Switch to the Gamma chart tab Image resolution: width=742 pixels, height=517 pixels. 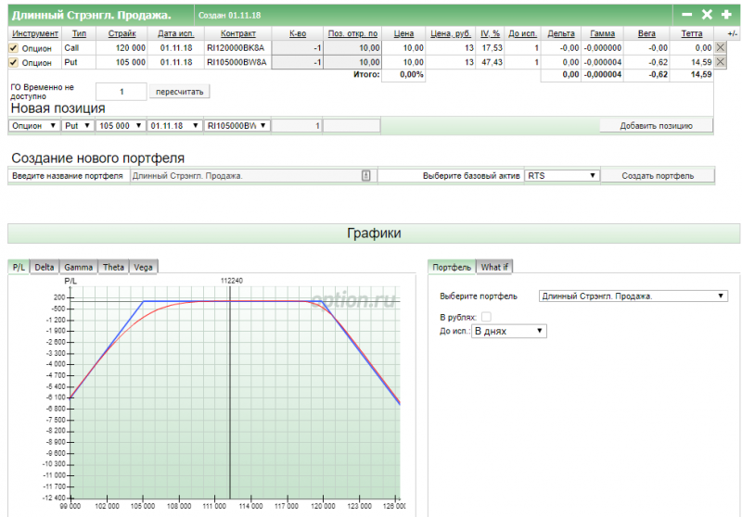[x=78, y=267]
